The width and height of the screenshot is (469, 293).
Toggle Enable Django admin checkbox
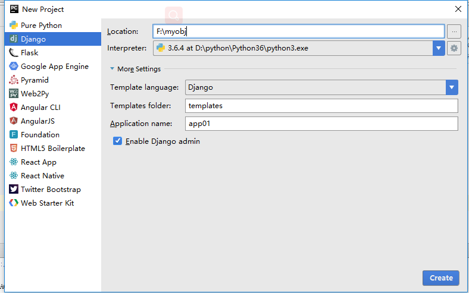[118, 141]
